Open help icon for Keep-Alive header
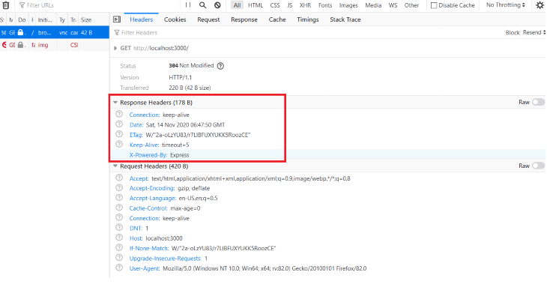This screenshot has height=284, width=547. 119,144
